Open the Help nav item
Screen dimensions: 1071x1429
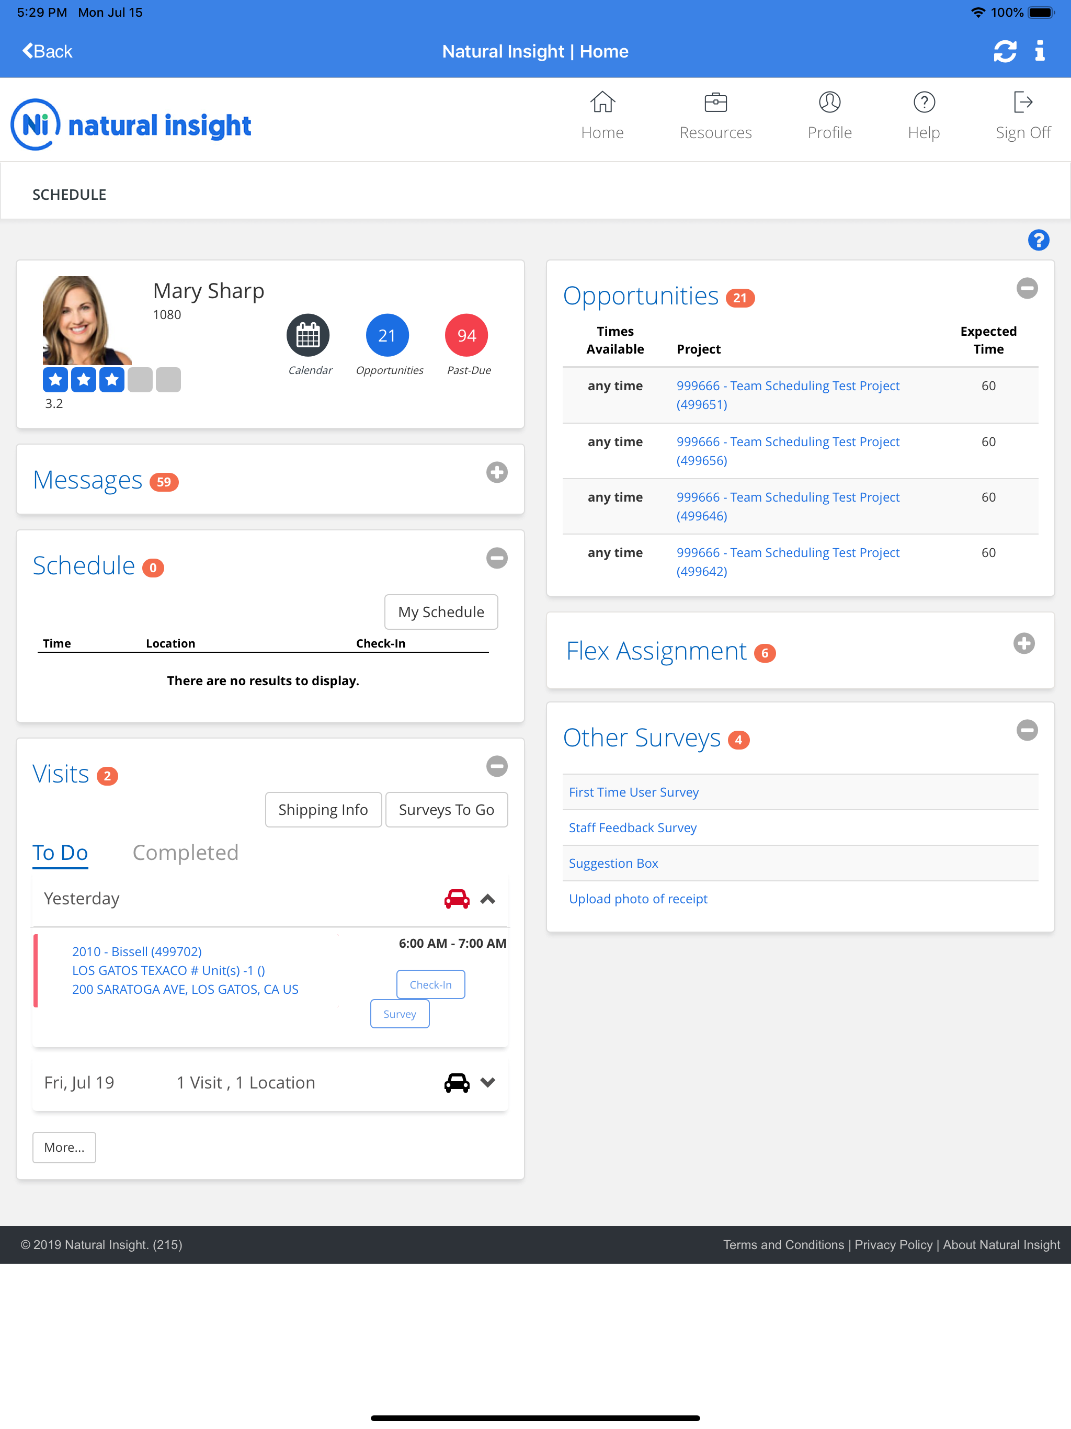tap(924, 116)
